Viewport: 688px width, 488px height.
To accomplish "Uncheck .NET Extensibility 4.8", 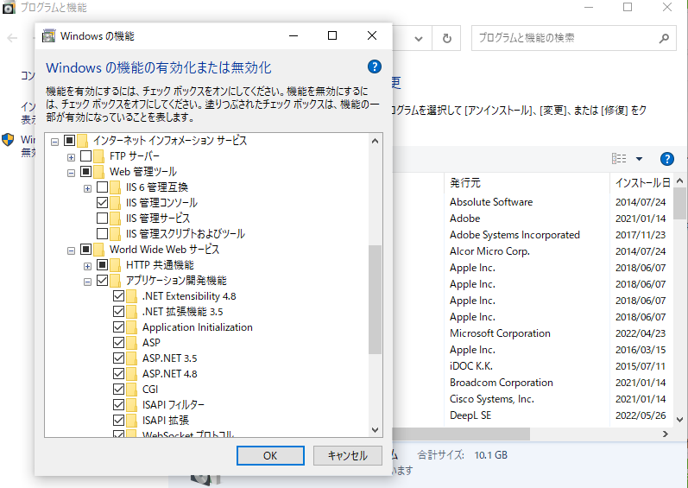I will [x=118, y=295].
